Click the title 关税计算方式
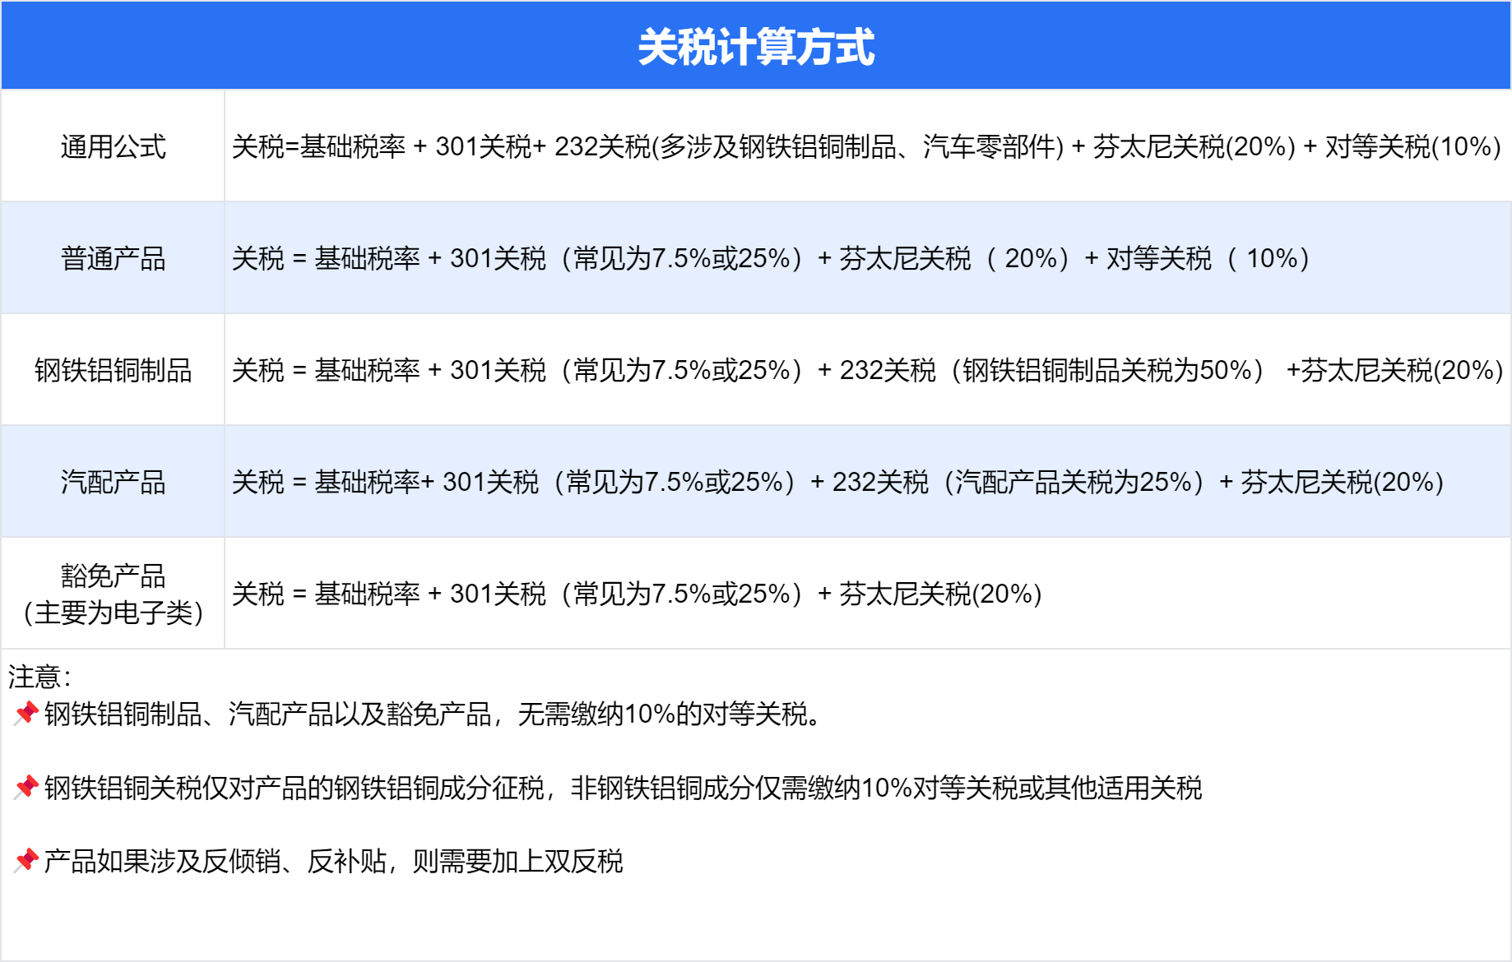The height and width of the screenshot is (962, 1512). tap(756, 47)
